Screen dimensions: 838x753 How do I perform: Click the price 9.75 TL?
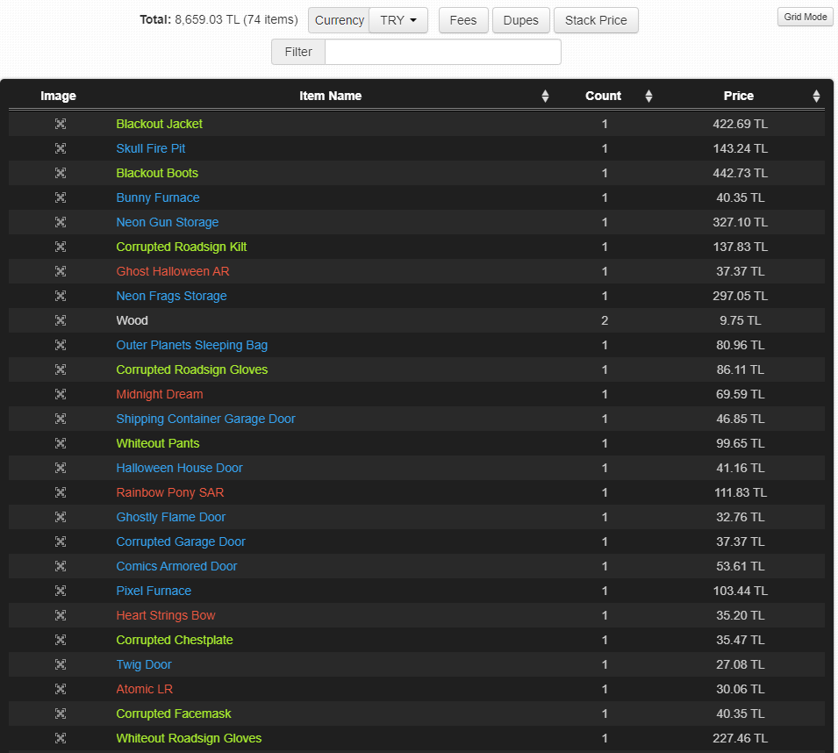[741, 320]
